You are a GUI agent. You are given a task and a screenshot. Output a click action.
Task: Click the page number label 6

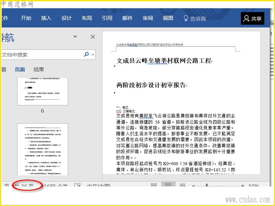coord(42,111)
